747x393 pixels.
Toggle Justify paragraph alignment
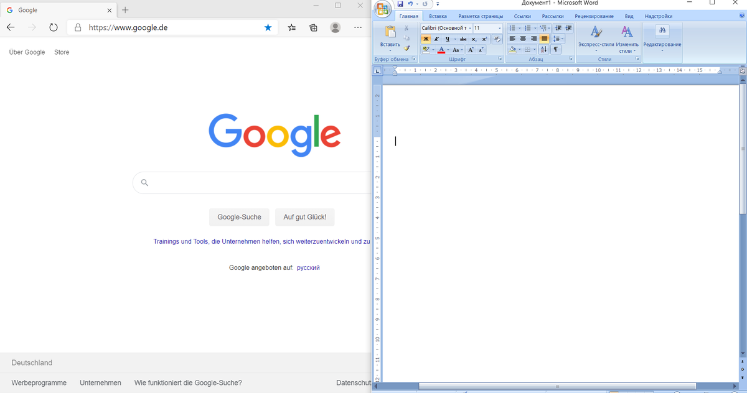[544, 39]
